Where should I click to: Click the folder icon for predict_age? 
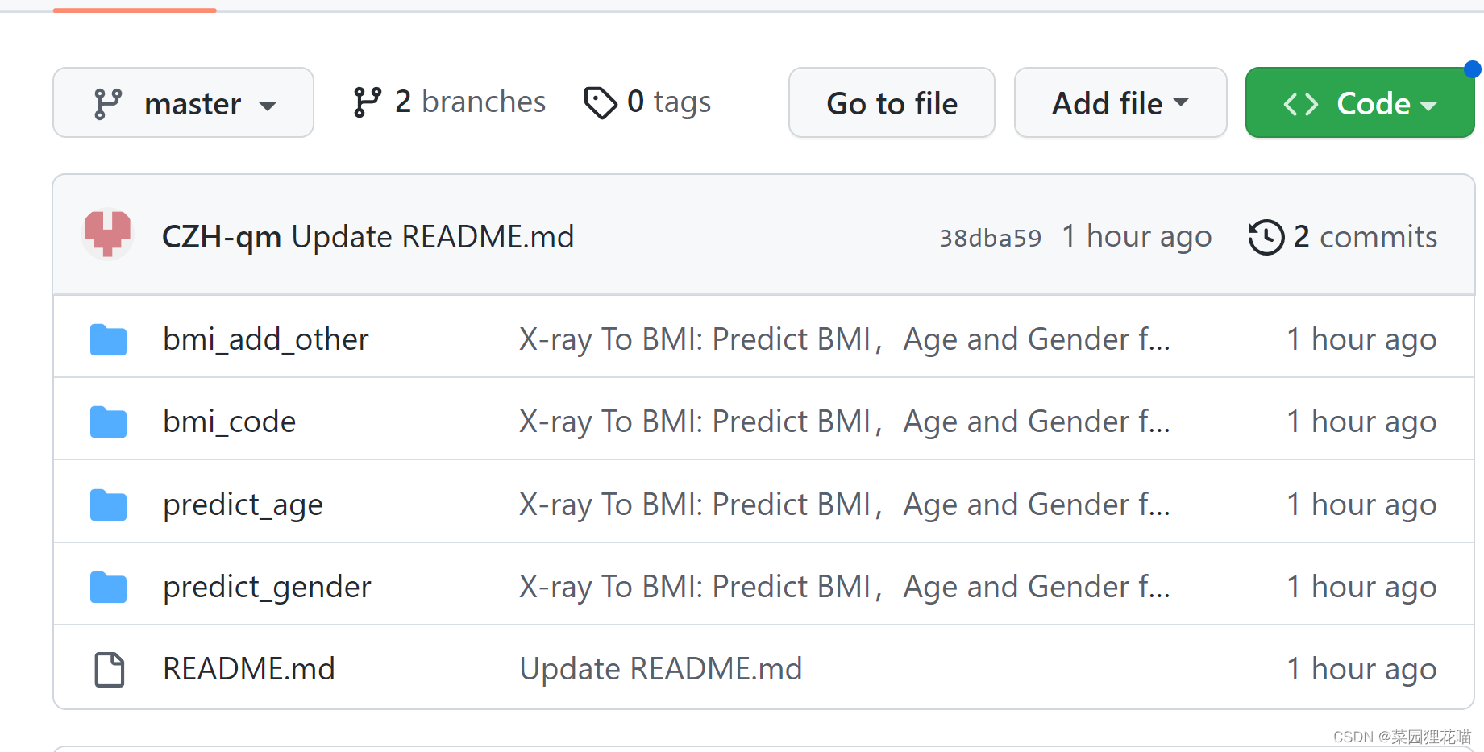point(108,505)
